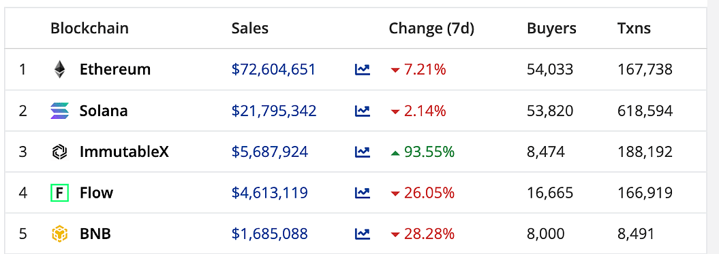Sort by the Change (7d) column header
Viewport: 719px width, 254px height.
tap(431, 29)
